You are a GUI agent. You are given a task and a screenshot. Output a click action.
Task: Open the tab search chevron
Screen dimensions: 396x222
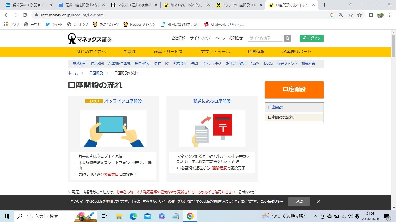(349, 4)
